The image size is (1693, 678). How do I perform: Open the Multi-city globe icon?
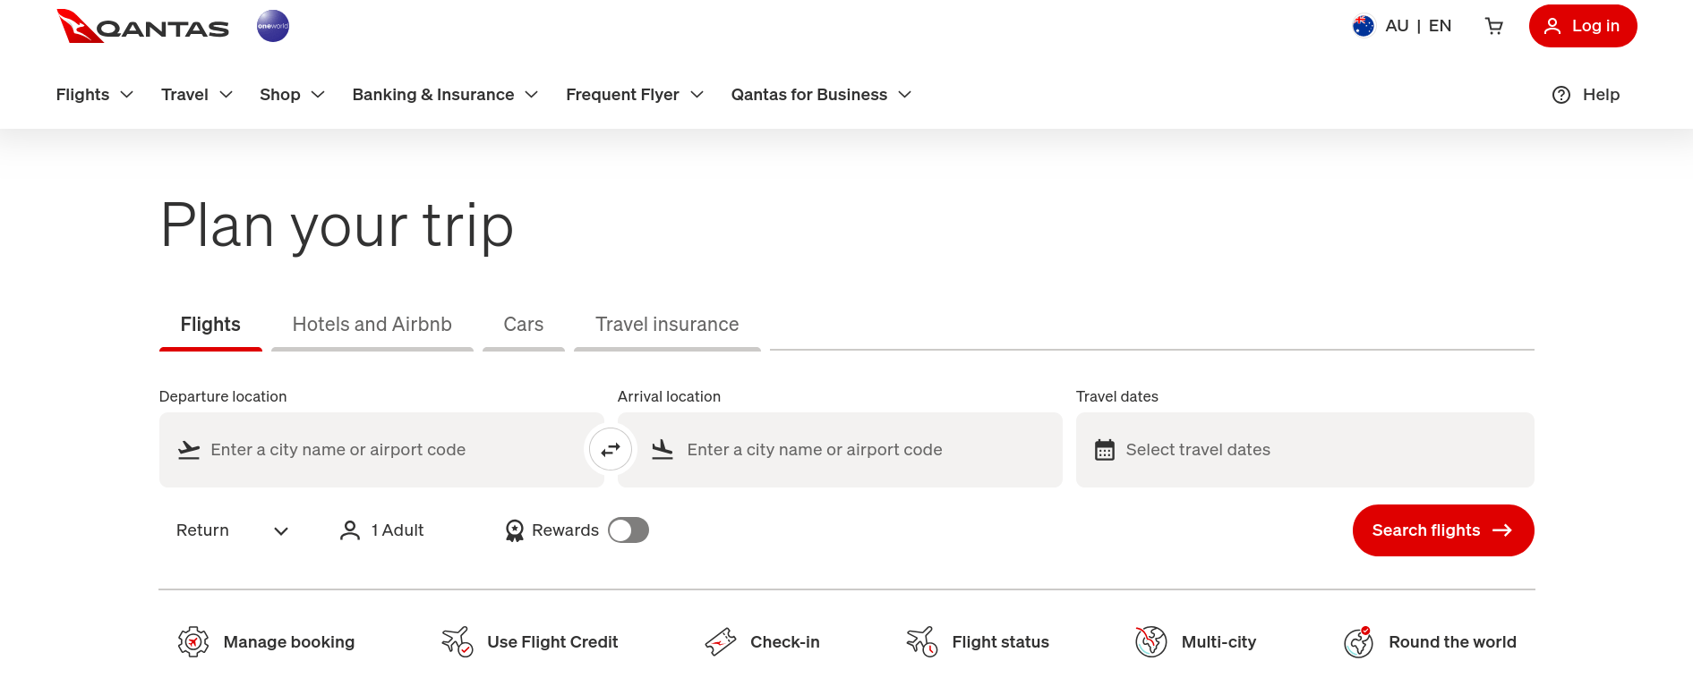1151,642
